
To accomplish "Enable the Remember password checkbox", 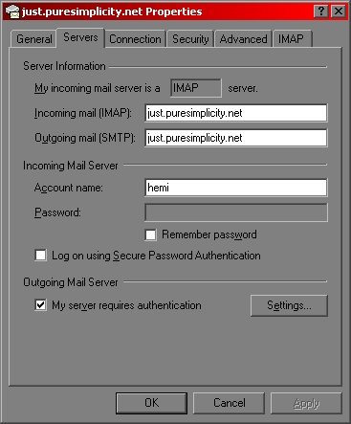I will (150, 234).
